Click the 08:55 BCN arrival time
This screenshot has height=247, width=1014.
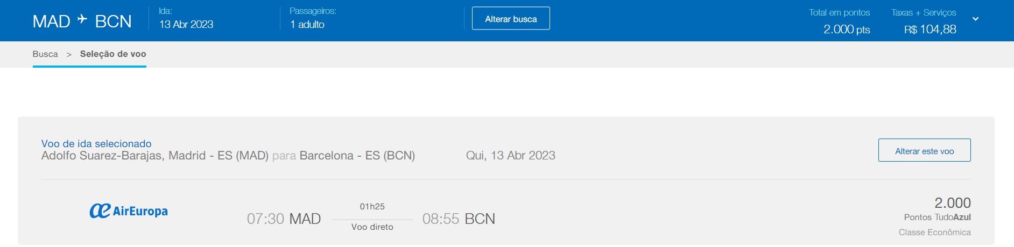(x=459, y=219)
